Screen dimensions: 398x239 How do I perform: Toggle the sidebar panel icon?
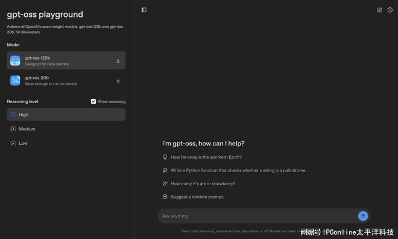click(144, 10)
